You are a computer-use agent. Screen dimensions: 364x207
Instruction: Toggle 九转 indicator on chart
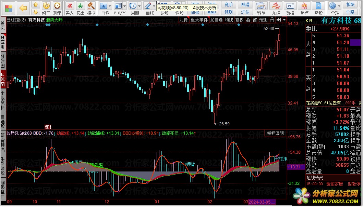click(183, 20)
